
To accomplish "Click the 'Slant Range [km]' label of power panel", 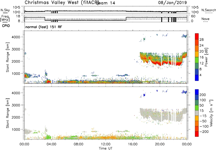I will click(8, 57).
